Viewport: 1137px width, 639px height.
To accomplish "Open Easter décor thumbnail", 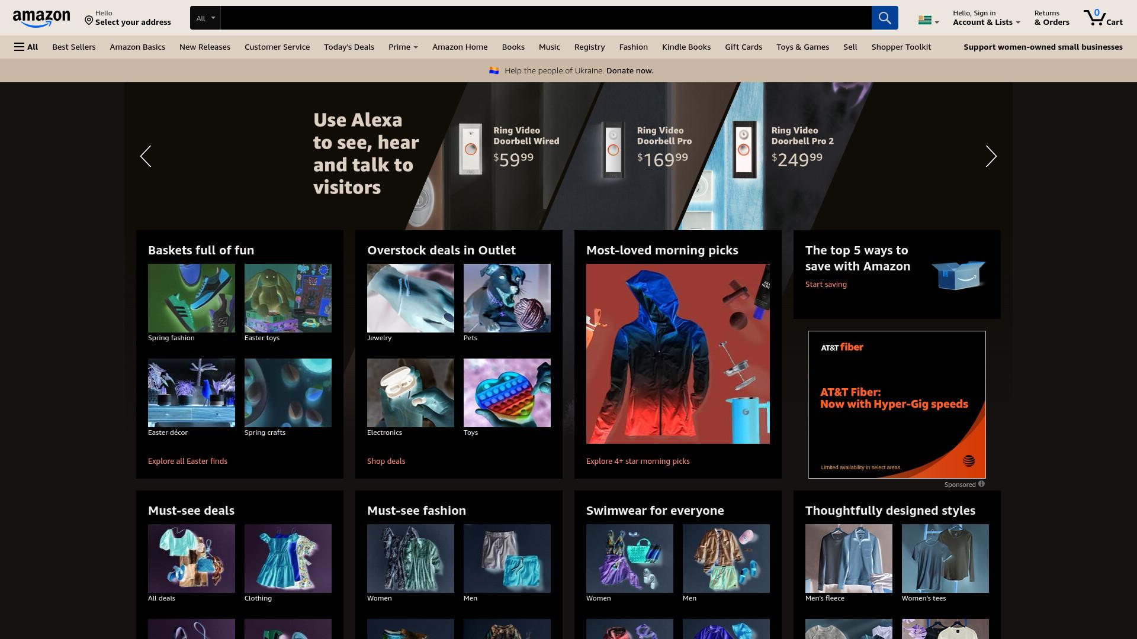I will pos(191,393).
